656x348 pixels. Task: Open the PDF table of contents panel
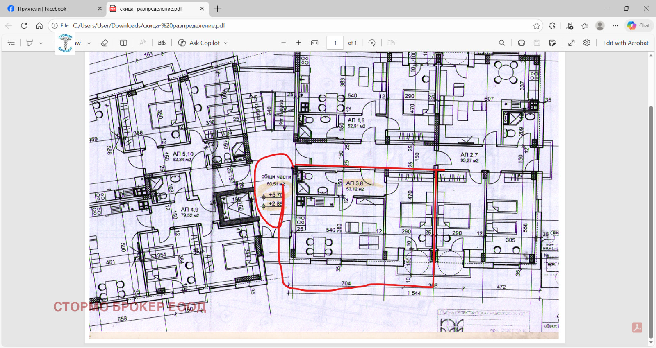pos(11,43)
